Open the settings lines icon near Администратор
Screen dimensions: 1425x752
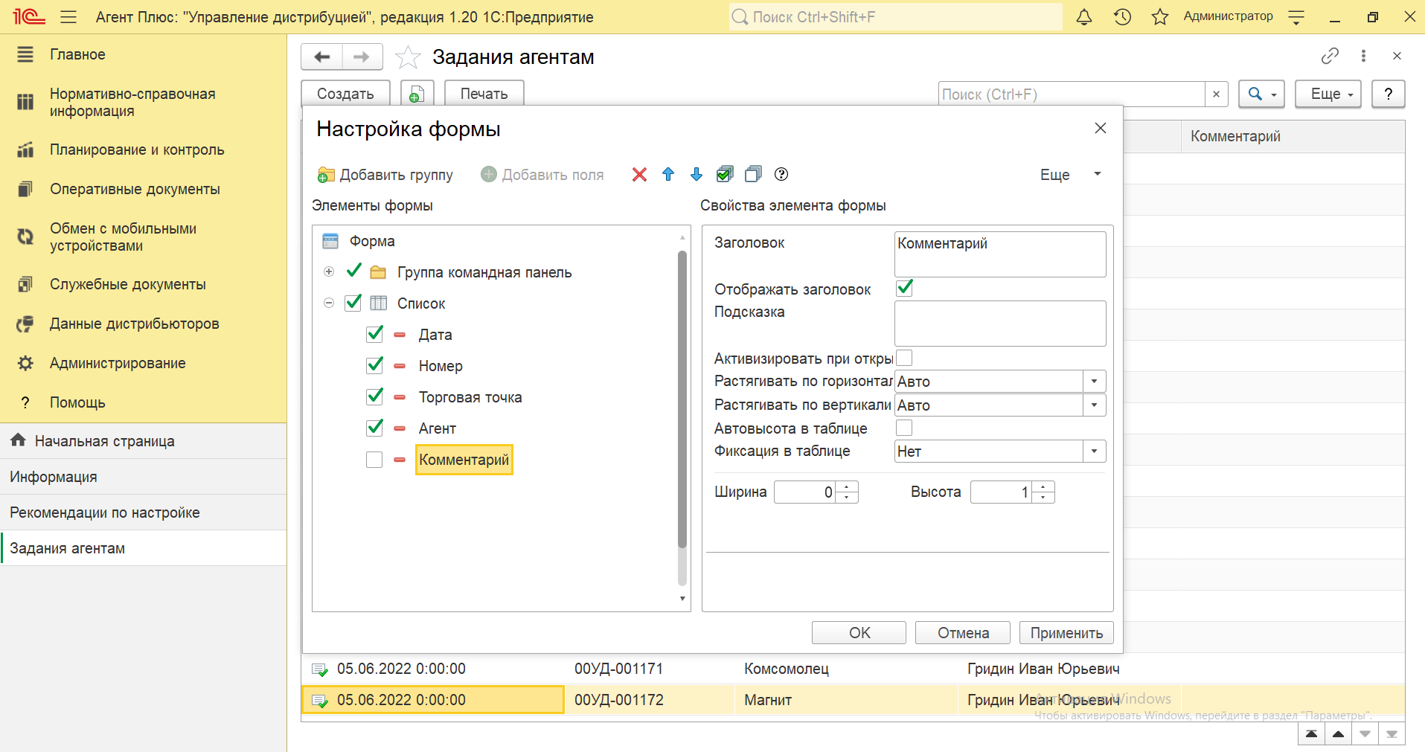(x=1296, y=17)
